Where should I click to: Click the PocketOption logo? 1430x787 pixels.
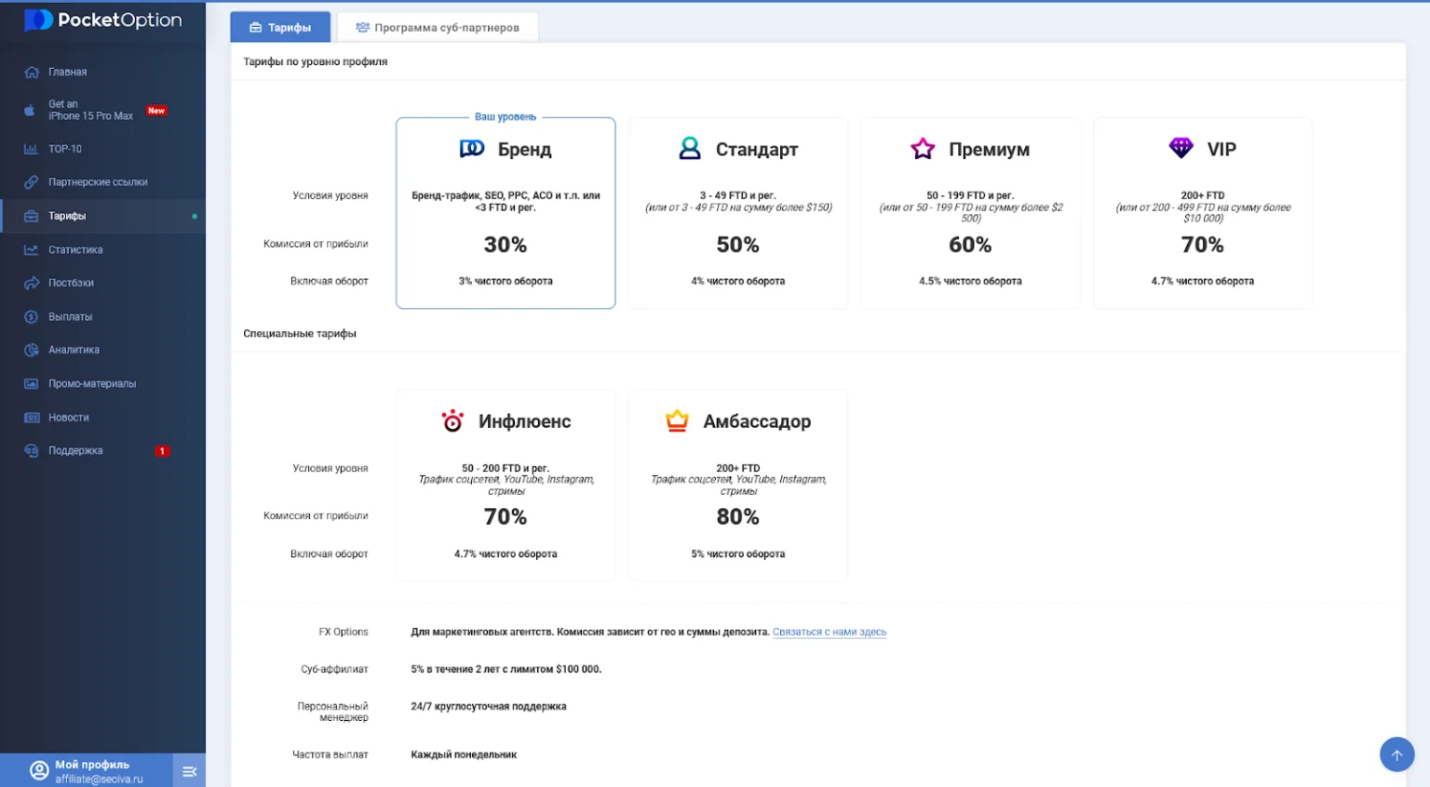pos(102,20)
